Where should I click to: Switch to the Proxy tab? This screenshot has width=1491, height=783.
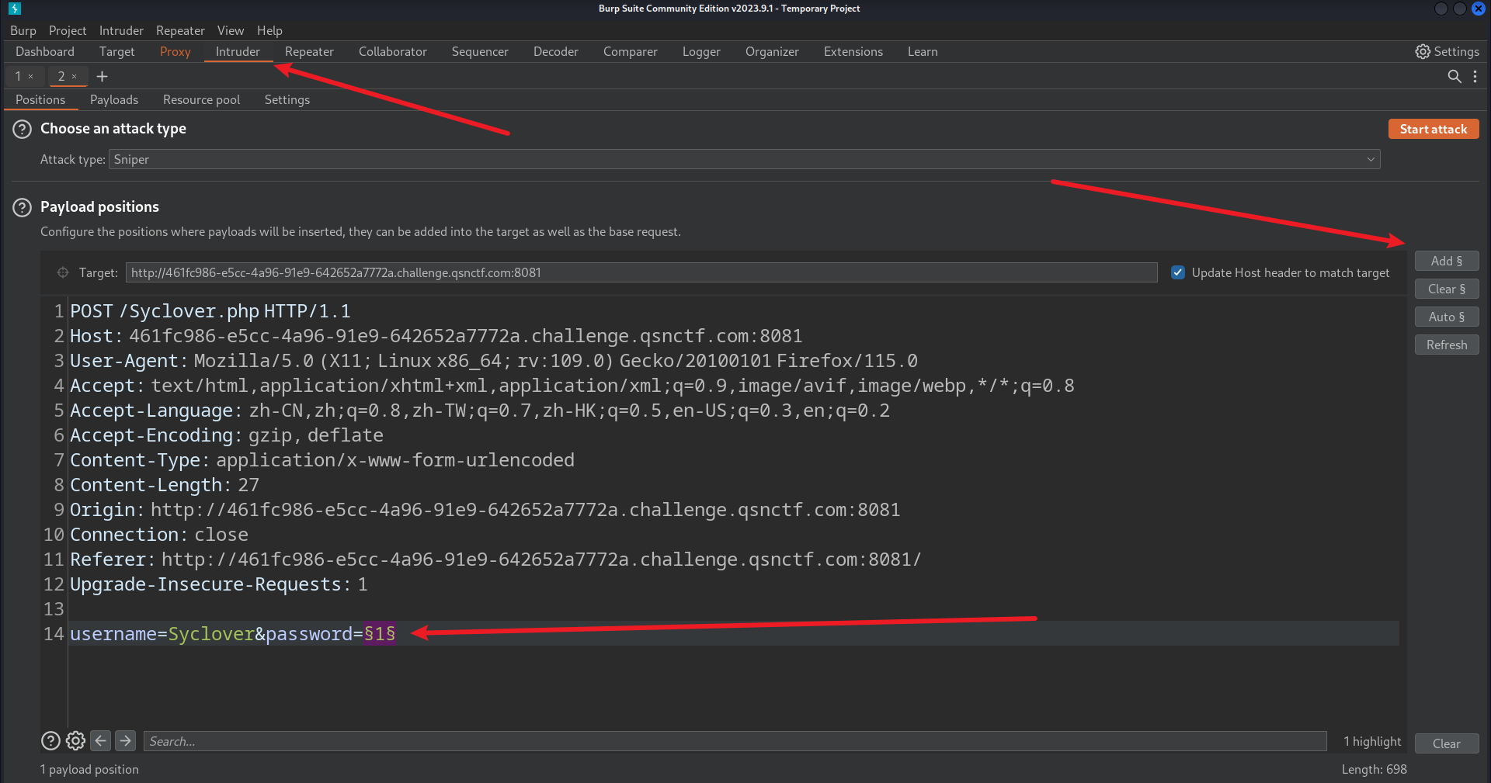pyautogui.click(x=175, y=51)
